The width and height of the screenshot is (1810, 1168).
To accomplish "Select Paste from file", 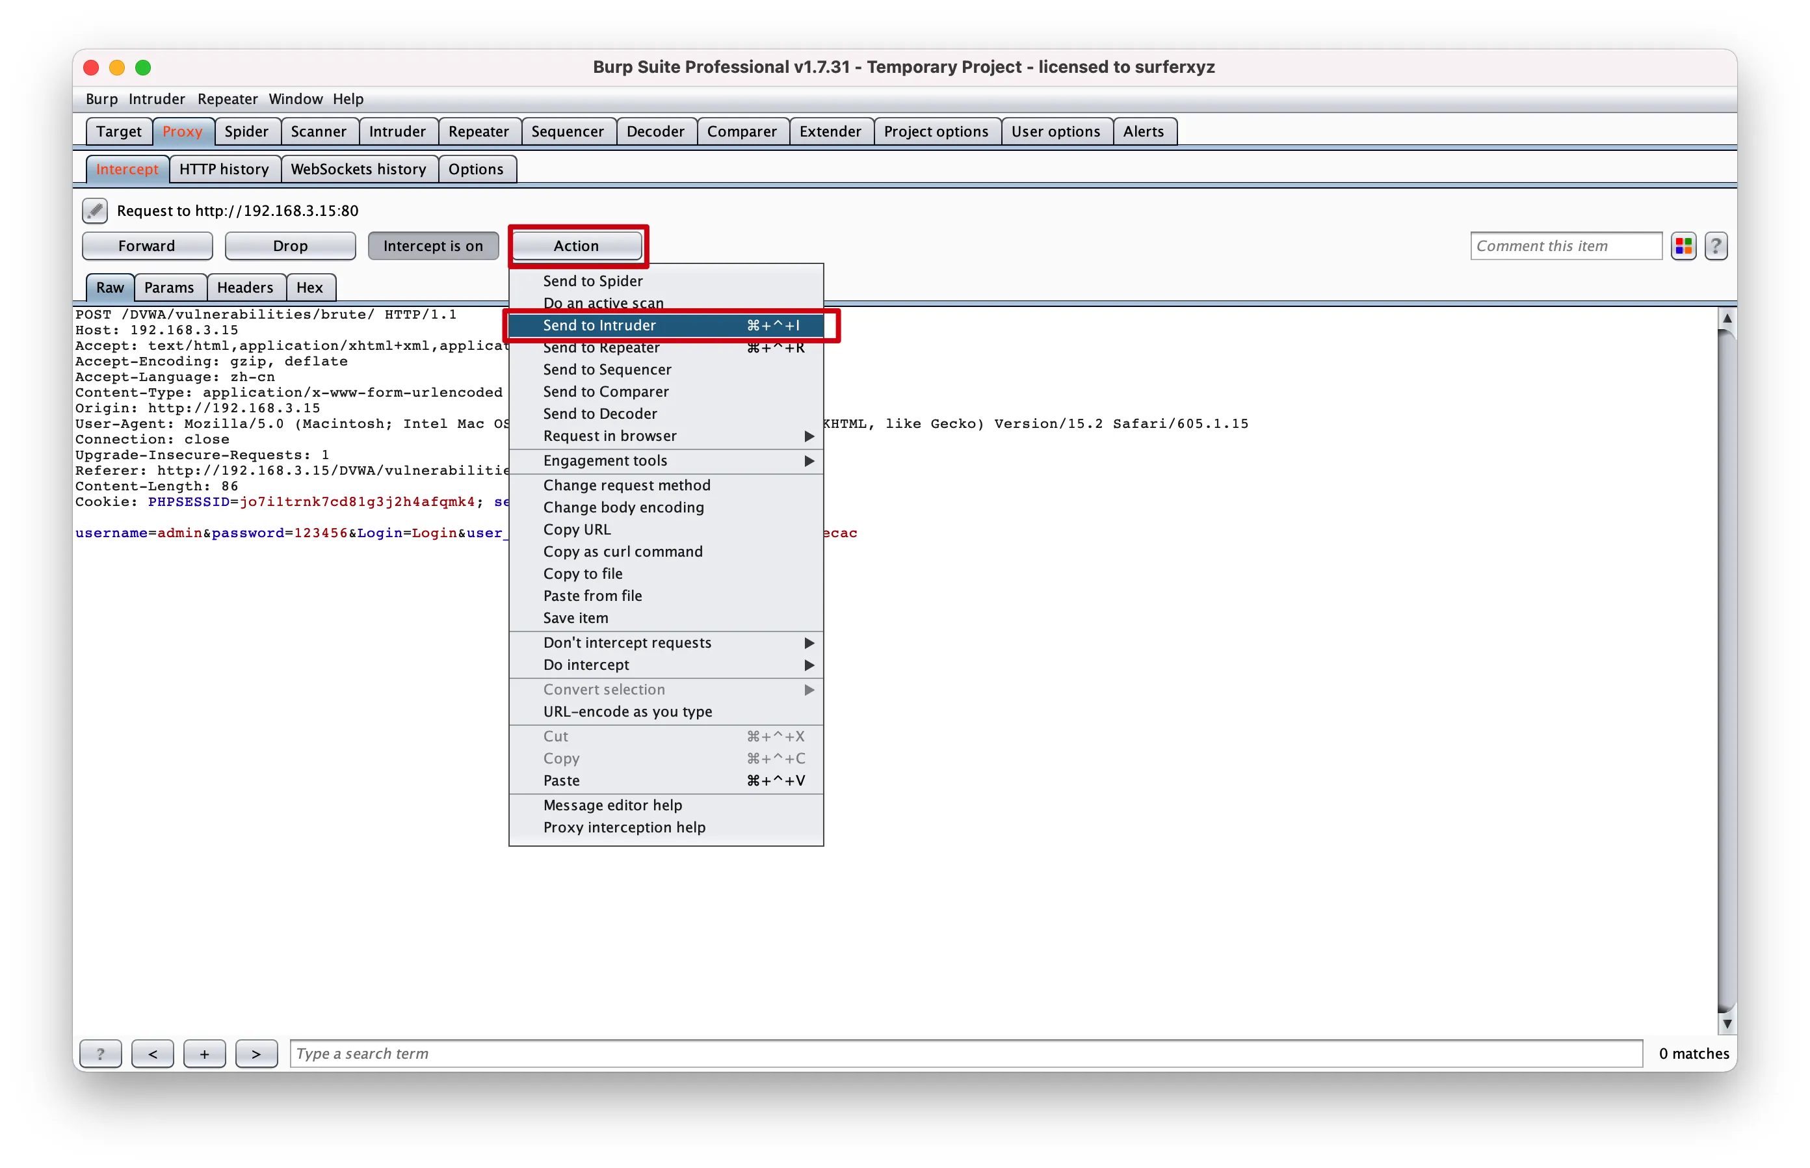I will [x=666, y=596].
